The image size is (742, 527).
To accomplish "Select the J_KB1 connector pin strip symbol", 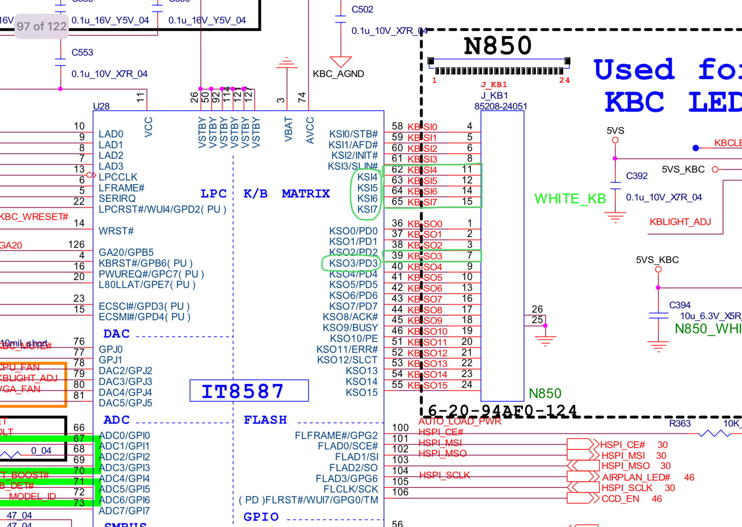I will [x=499, y=67].
